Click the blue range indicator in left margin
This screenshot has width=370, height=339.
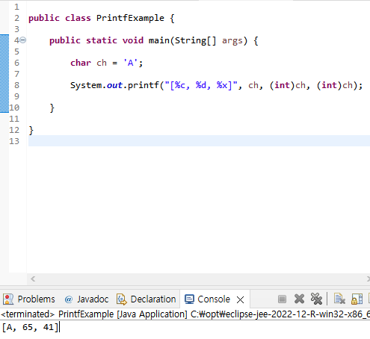[4, 74]
